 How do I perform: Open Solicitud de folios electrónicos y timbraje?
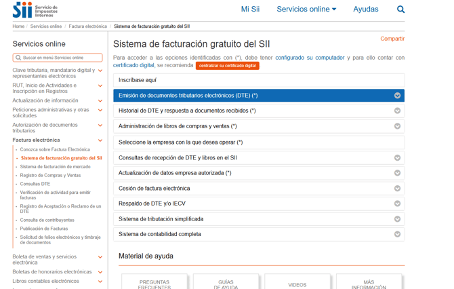(60, 239)
